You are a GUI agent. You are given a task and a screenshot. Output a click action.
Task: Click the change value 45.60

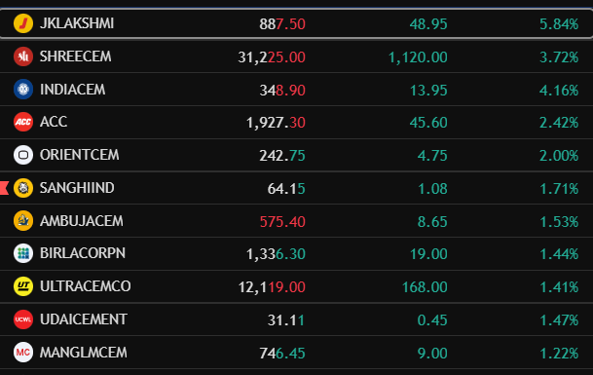point(428,123)
